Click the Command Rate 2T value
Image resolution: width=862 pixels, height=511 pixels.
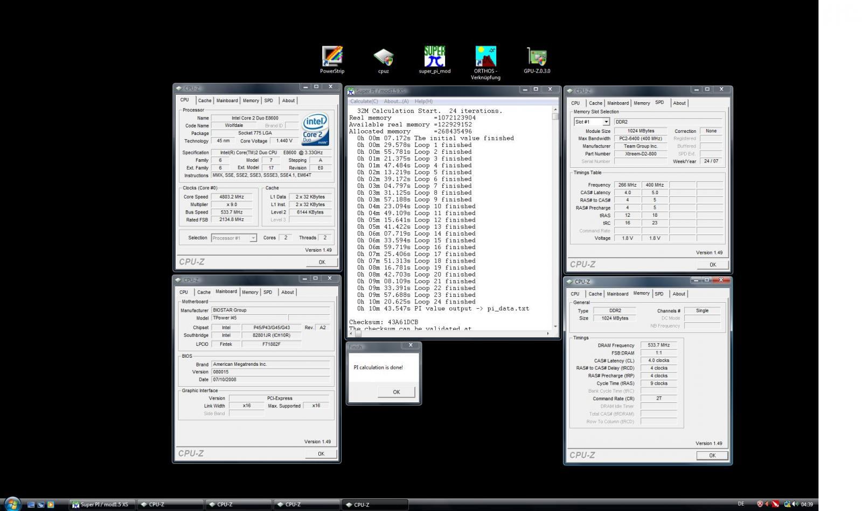point(658,399)
